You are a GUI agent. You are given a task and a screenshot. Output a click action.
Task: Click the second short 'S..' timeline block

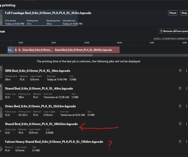[20, 50]
